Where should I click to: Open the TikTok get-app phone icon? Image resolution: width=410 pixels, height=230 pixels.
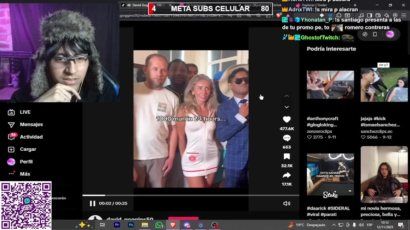click(375, 34)
